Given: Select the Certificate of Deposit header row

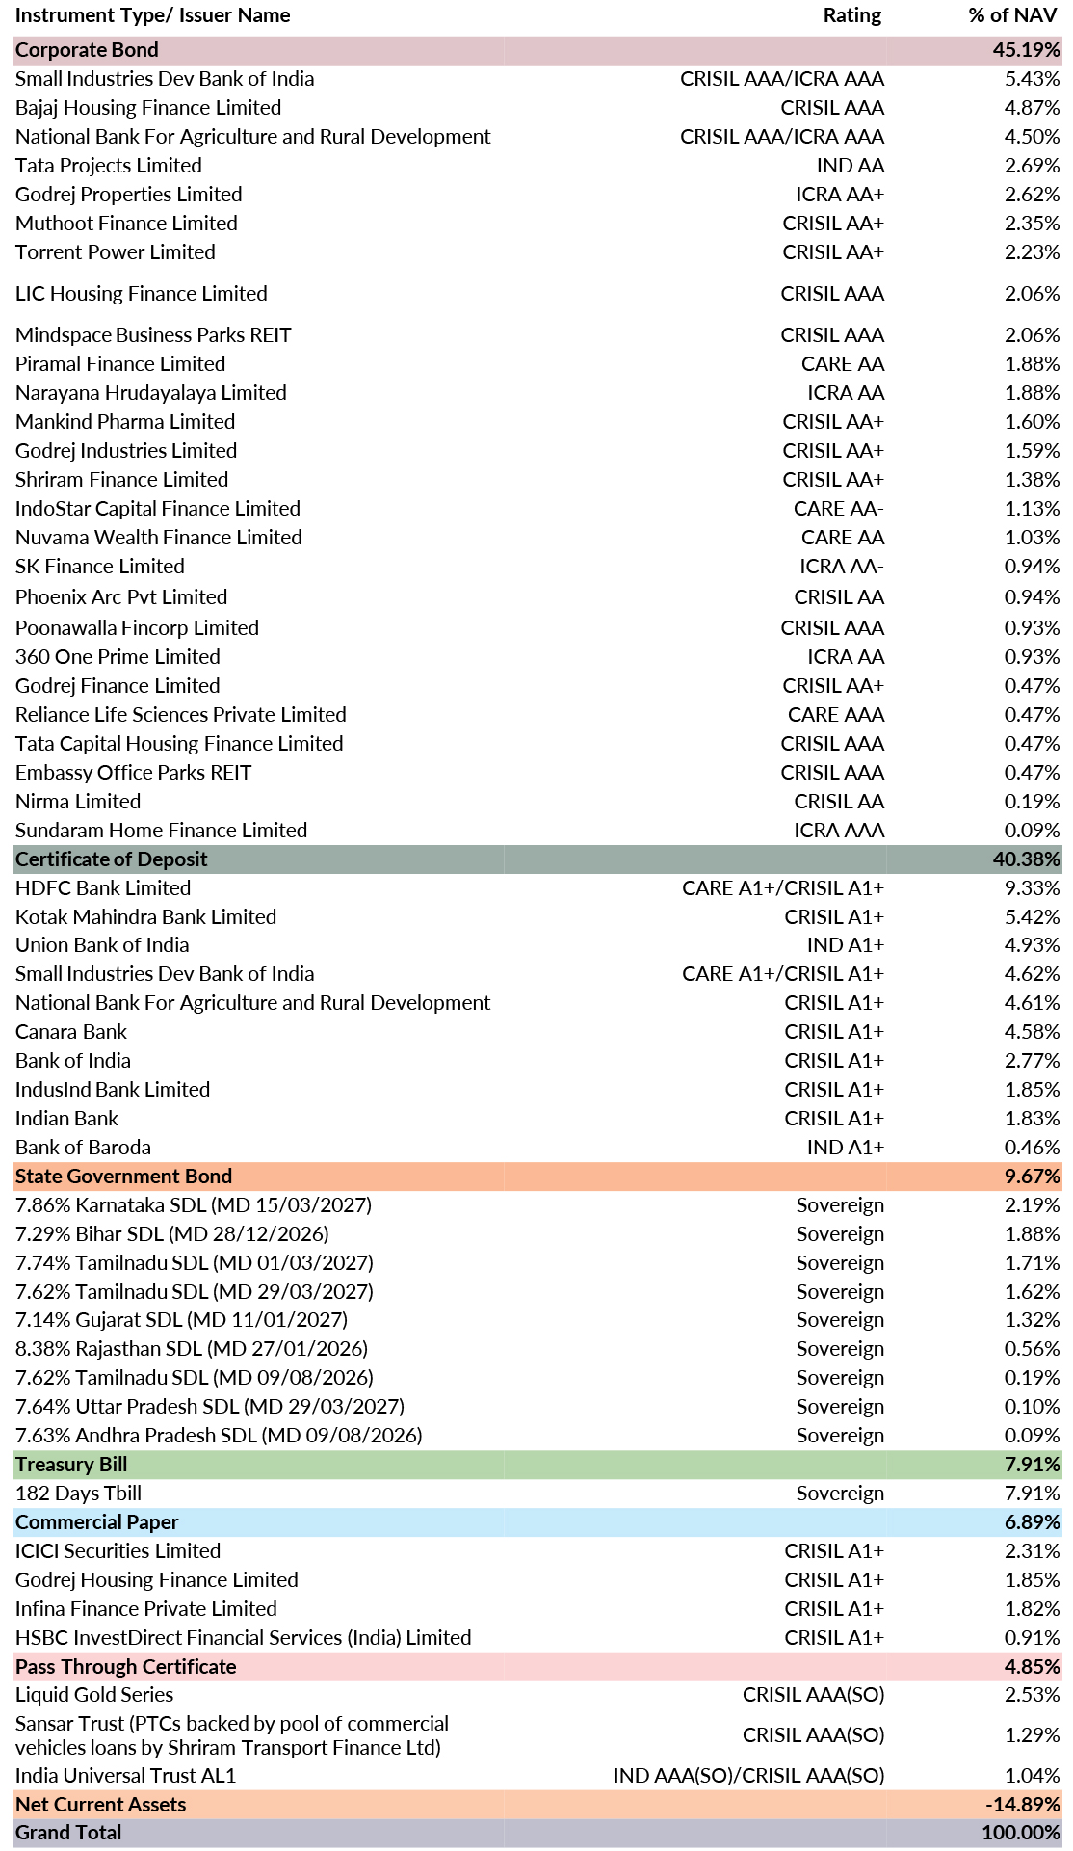Looking at the screenshot, I should [x=111, y=859].
